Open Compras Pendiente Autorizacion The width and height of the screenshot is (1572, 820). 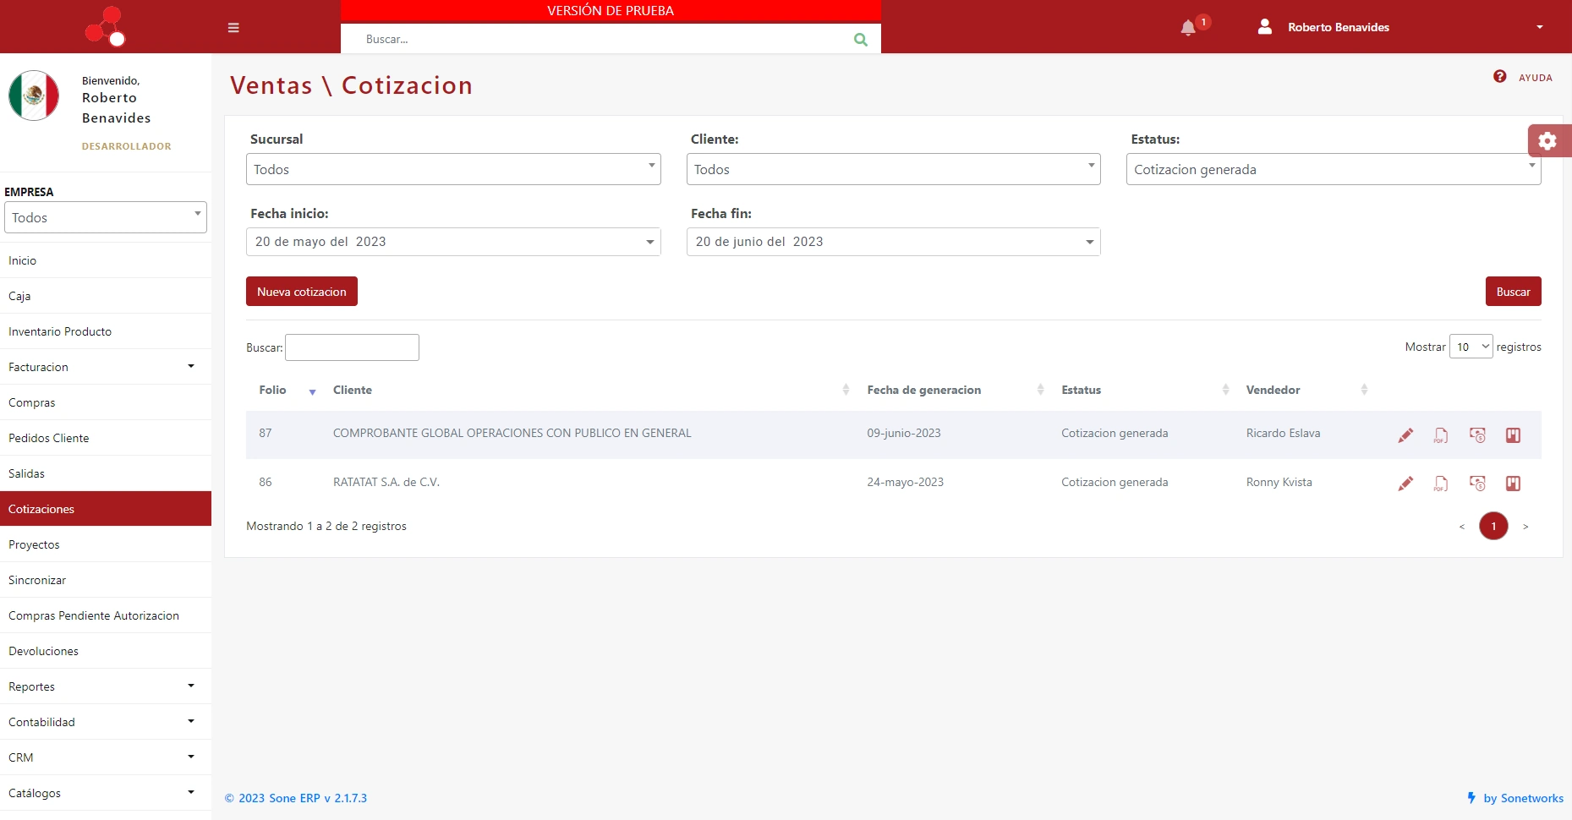click(x=106, y=615)
